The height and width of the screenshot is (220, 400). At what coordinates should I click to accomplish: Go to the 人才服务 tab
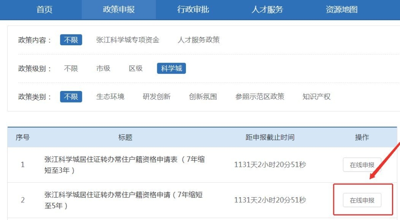click(x=267, y=10)
